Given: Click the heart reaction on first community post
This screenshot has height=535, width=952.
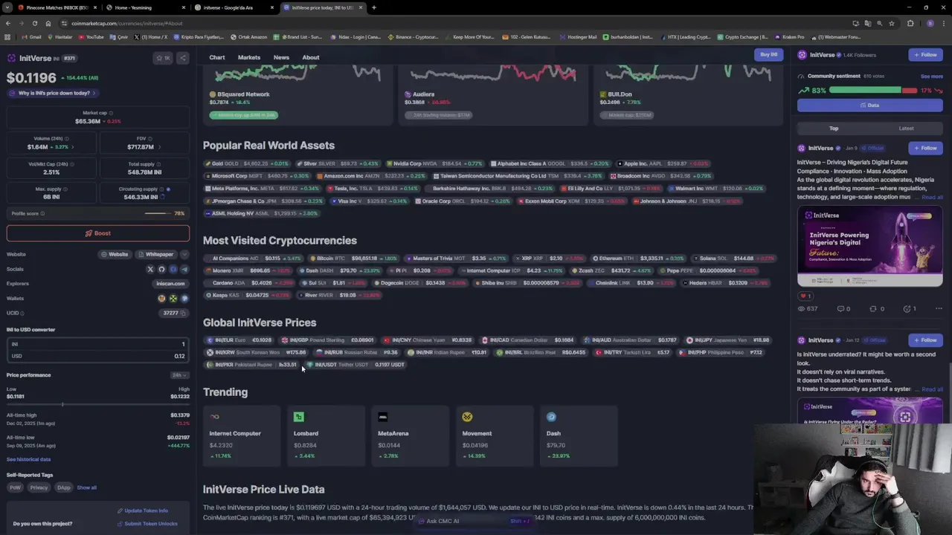Looking at the screenshot, I should (x=804, y=296).
